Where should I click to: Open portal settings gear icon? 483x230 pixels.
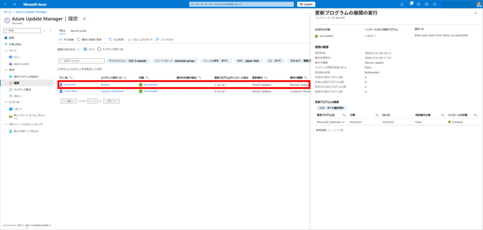(419, 4)
